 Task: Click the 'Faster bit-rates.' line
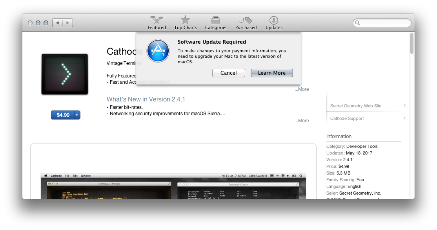tap(125, 107)
